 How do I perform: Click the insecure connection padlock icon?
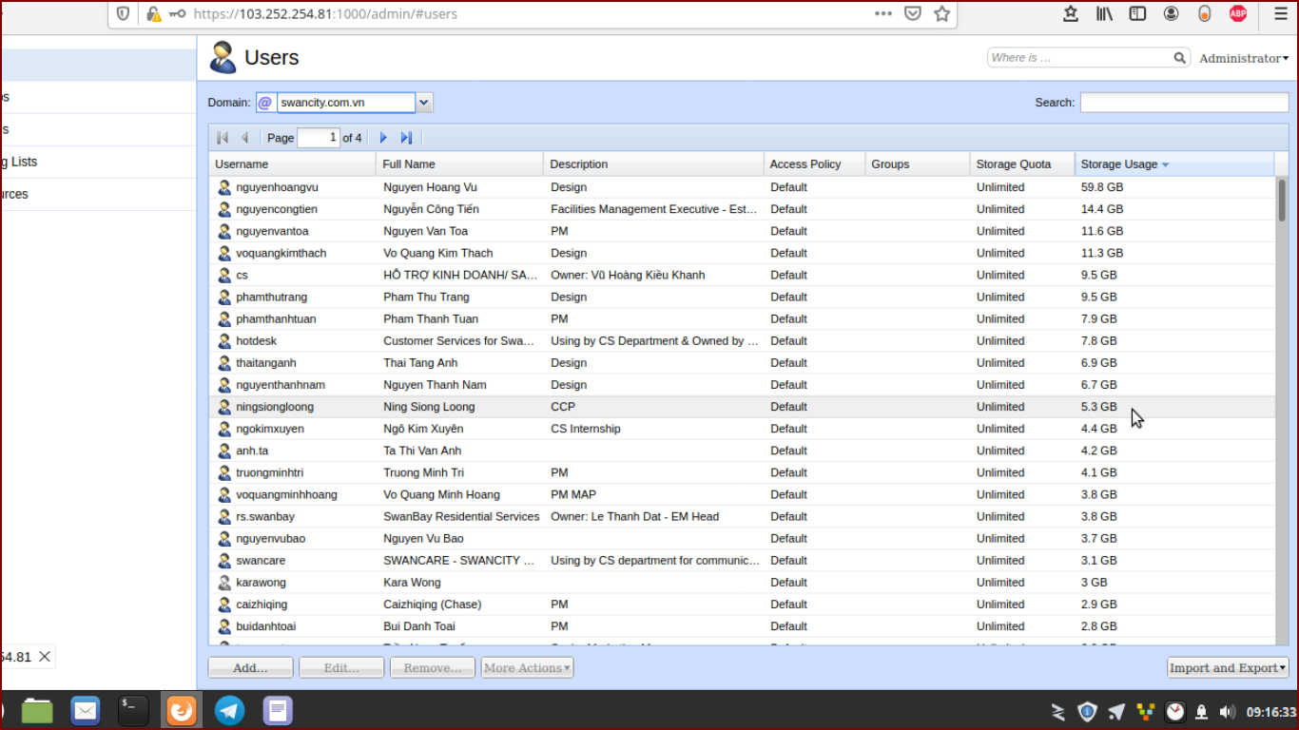pyautogui.click(x=153, y=13)
